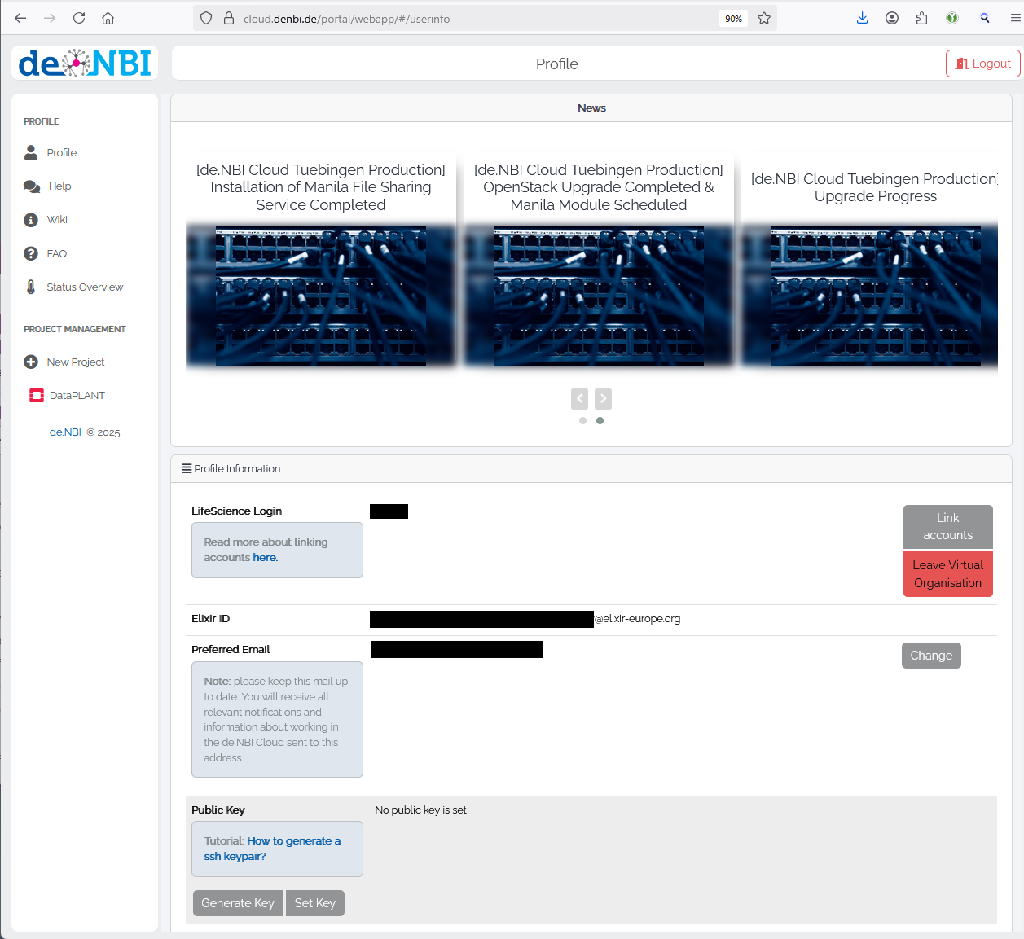Click the '@elixir-europe.org' text

(x=638, y=619)
